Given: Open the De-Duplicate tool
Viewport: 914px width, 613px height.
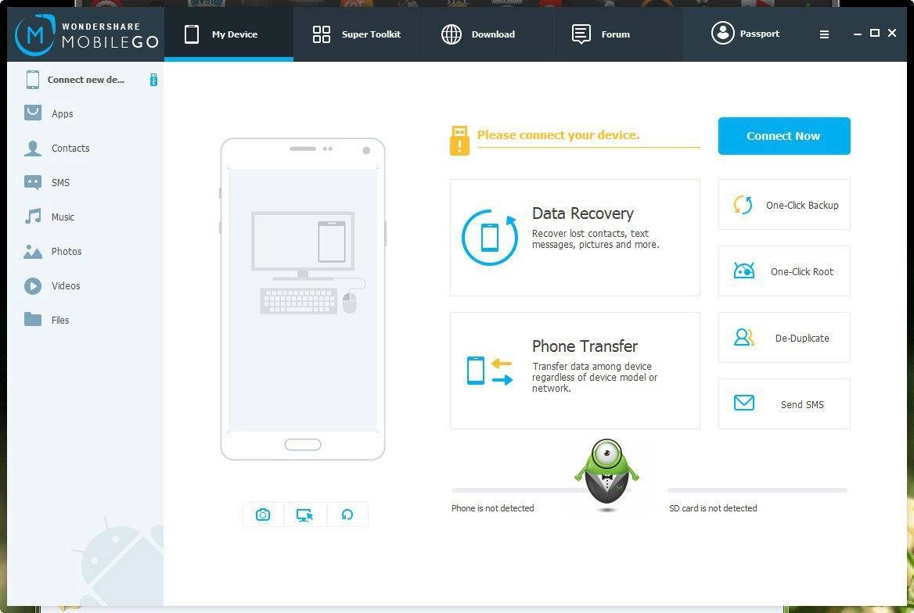Looking at the screenshot, I should click(784, 337).
